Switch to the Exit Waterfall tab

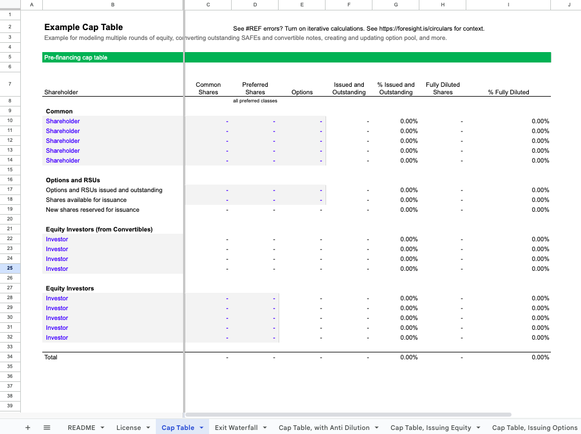coord(236,428)
